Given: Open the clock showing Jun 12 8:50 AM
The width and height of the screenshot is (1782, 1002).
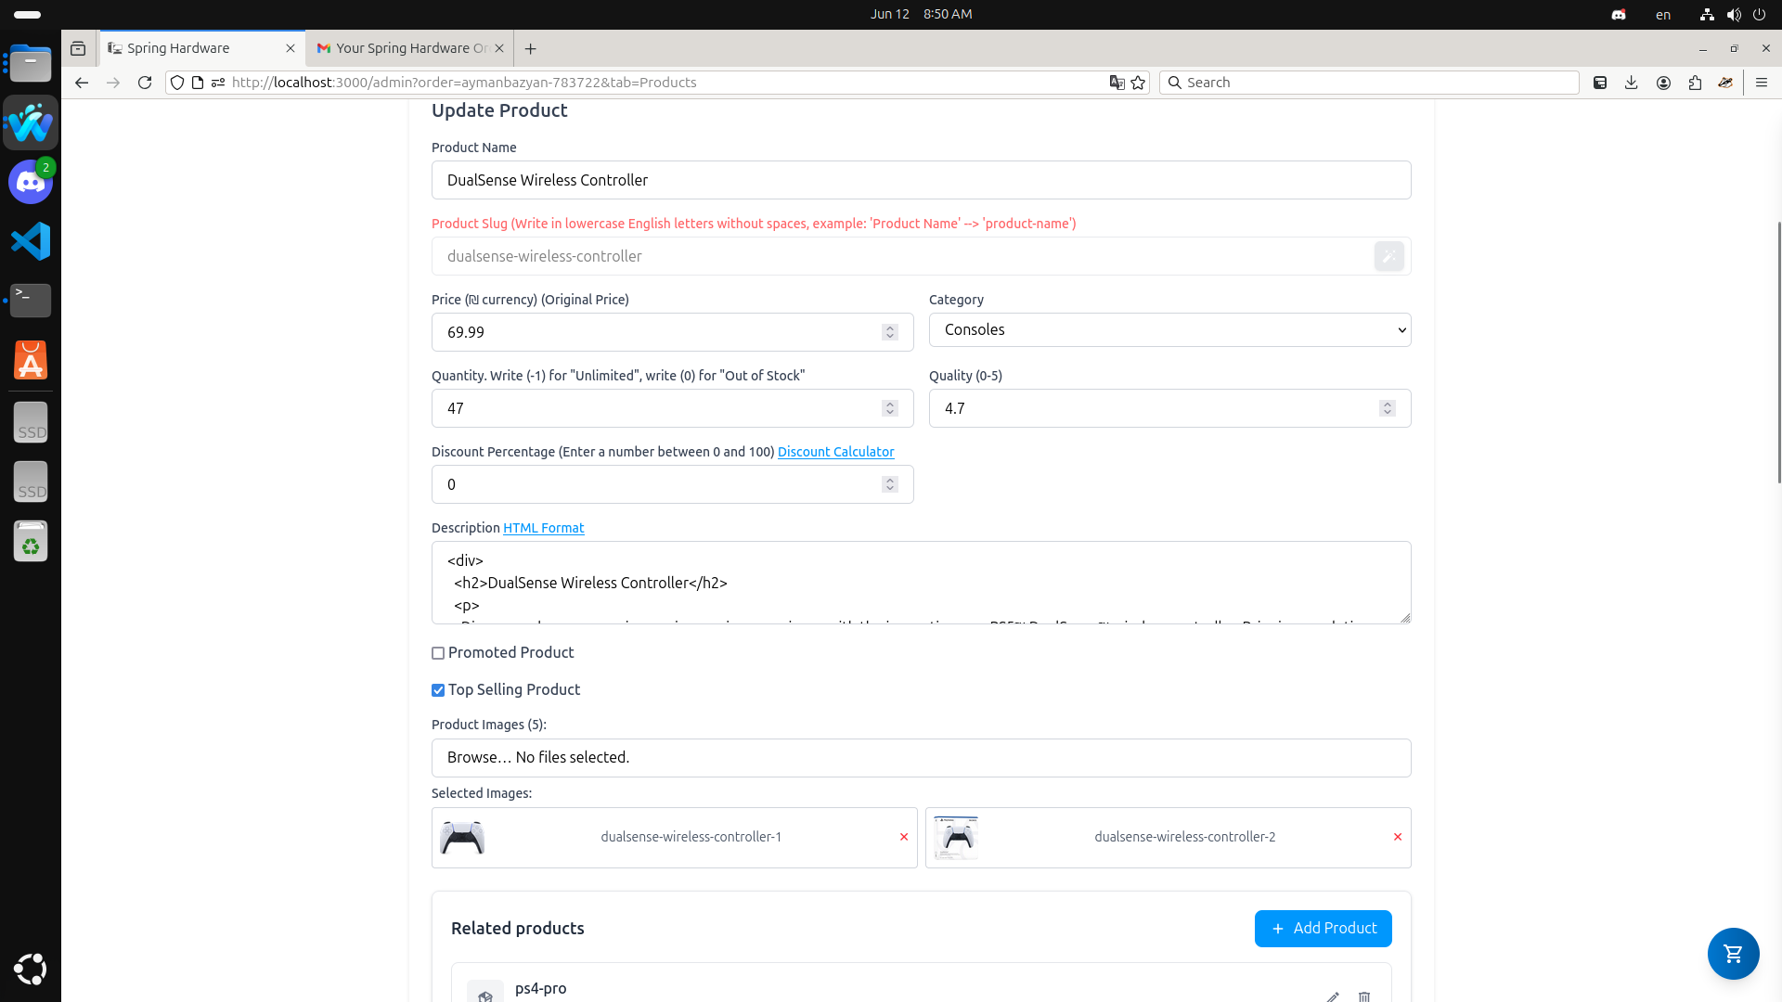Looking at the screenshot, I should pyautogui.click(x=921, y=14).
